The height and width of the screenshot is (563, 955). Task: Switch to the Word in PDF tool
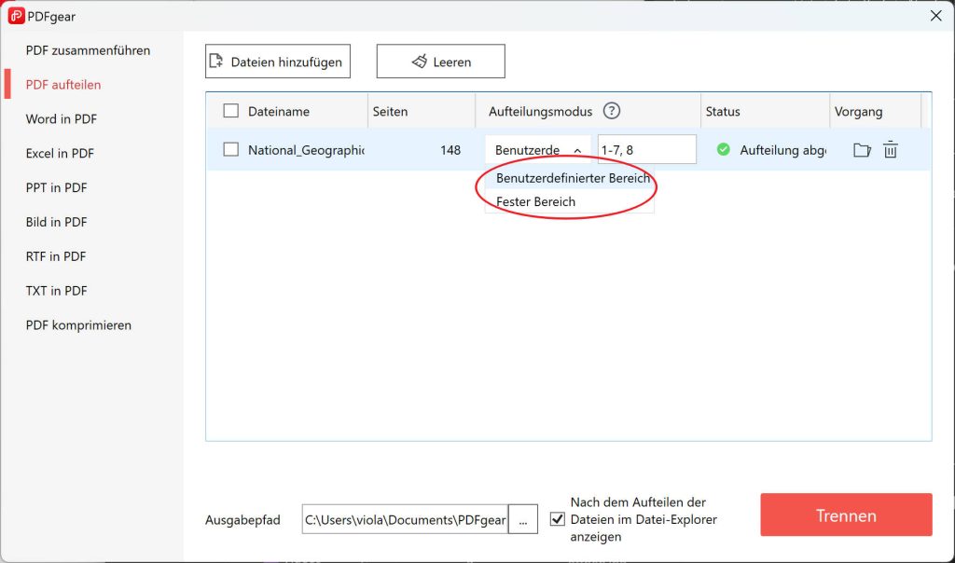click(x=60, y=118)
